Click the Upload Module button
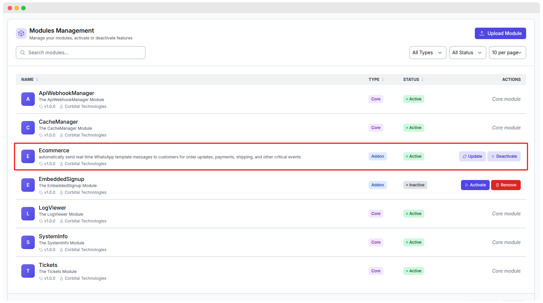Viewport: 543px width, 303px height. [x=500, y=33]
